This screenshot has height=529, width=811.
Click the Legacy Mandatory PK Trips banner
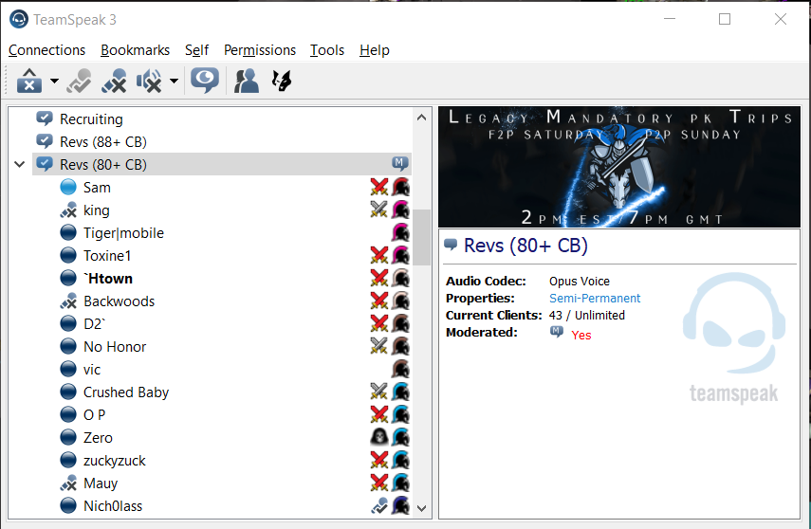[x=619, y=167]
